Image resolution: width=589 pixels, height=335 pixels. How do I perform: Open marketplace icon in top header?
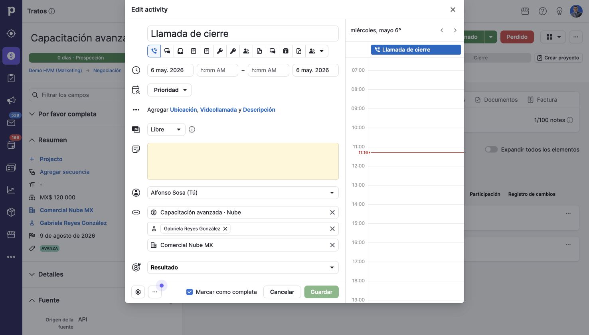(x=525, y=11)
